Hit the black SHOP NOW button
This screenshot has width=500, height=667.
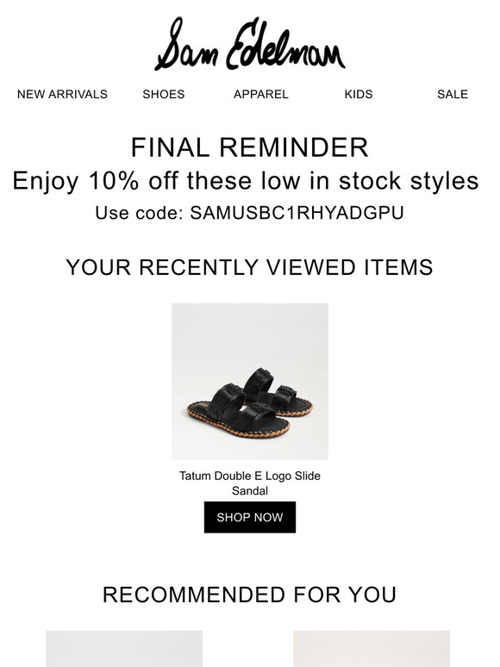tap(250, 517)
